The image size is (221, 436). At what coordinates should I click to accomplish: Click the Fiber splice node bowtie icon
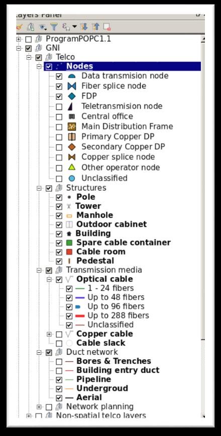tap(71, 86)
